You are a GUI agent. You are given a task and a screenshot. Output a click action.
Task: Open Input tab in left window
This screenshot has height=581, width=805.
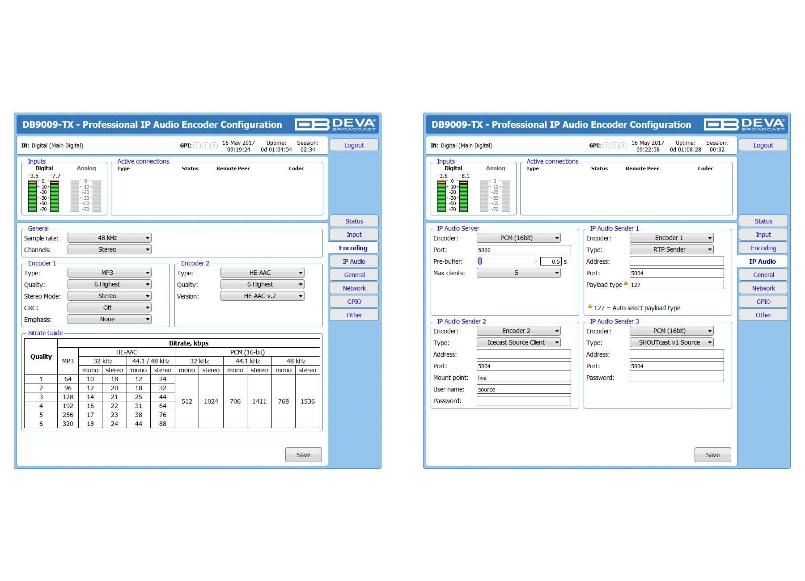pyautogui.click(x=354, y=235)
